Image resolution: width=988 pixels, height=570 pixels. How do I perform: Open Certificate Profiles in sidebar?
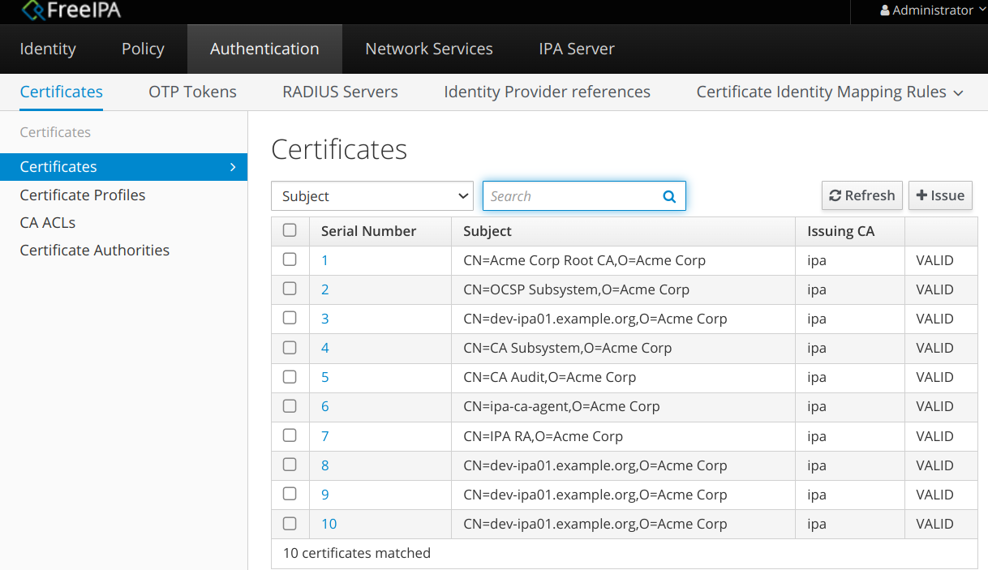pos(83,195)
